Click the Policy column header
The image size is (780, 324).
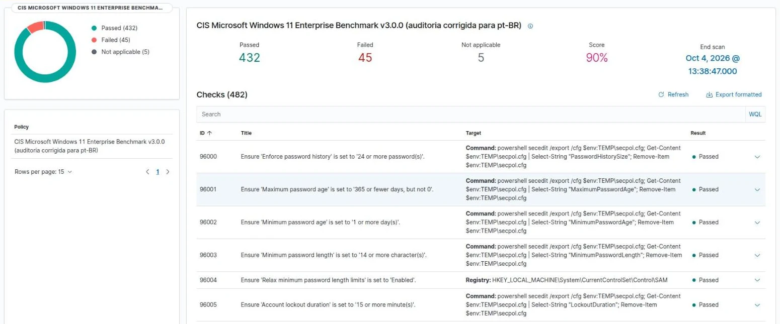pos(22,127)
